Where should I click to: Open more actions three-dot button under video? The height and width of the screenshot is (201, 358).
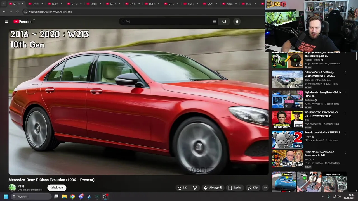[265, 188]
